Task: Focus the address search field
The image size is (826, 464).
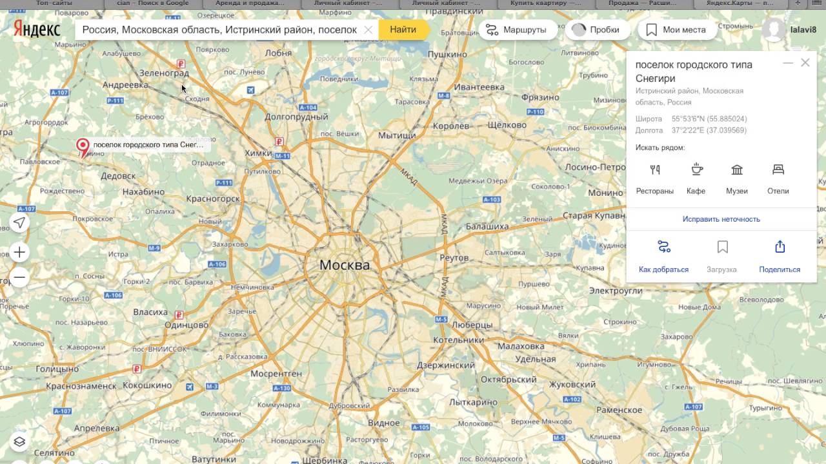Action: (x=219, y=30)
